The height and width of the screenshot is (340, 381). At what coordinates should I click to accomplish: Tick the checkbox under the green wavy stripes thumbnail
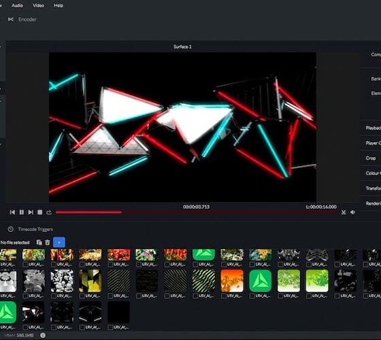point(195,296)
